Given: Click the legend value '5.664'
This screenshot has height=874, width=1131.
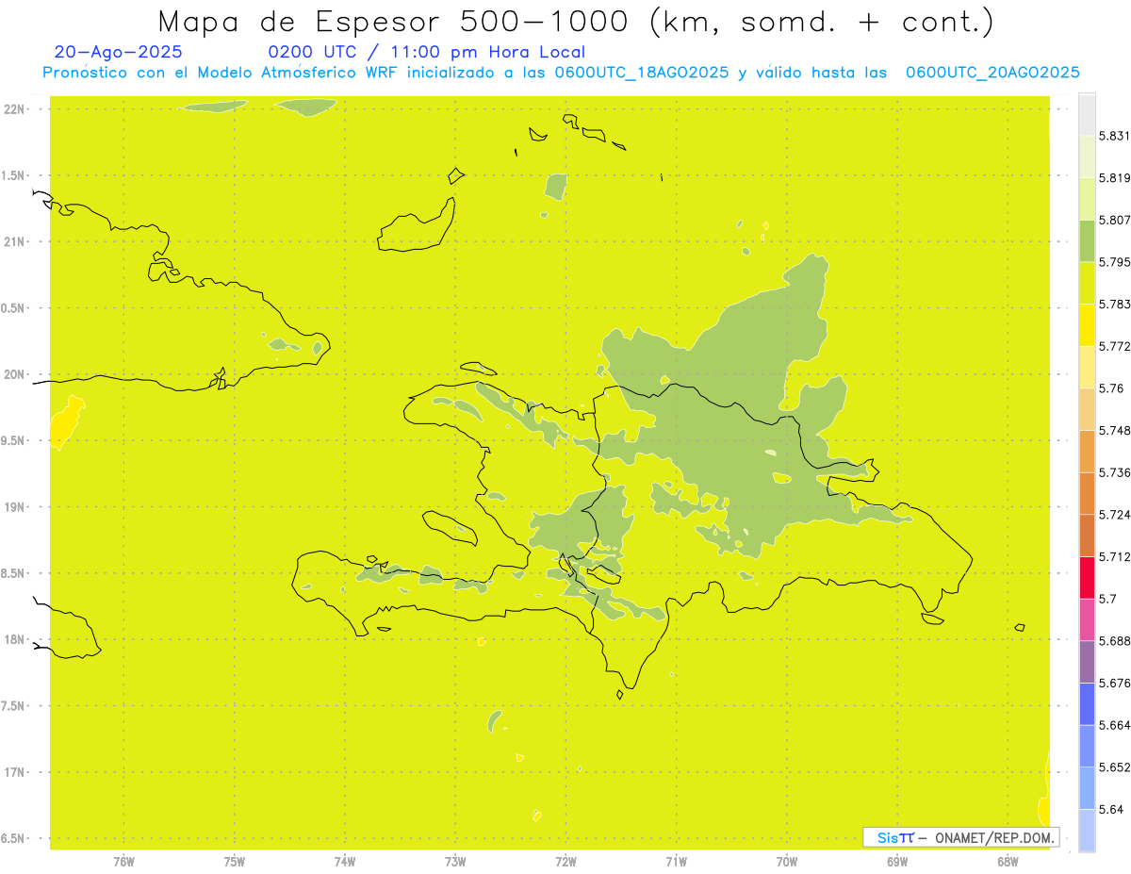Looking at the screenshot, I should click(x=1114, y=725).
